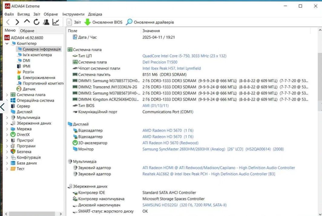
Task: Expand the Мультимедіа tree node
Action: (x=7, y=118)
